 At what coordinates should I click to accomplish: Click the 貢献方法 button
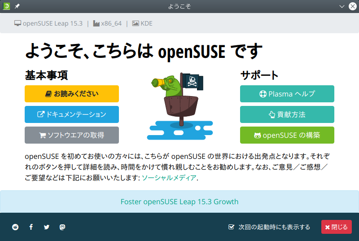(x=287, y=114)
